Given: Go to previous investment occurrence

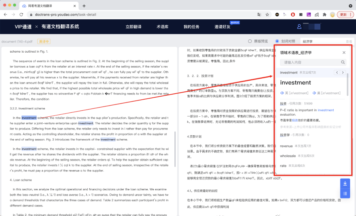Looking at the screenshot, I should tap(337, 72).
